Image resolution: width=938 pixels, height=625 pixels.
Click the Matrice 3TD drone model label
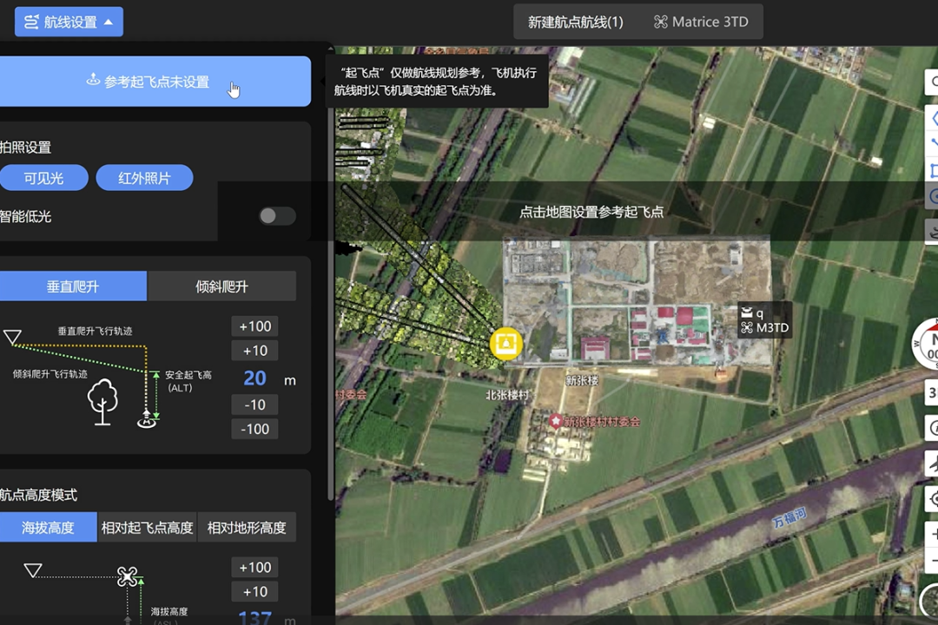701,22
